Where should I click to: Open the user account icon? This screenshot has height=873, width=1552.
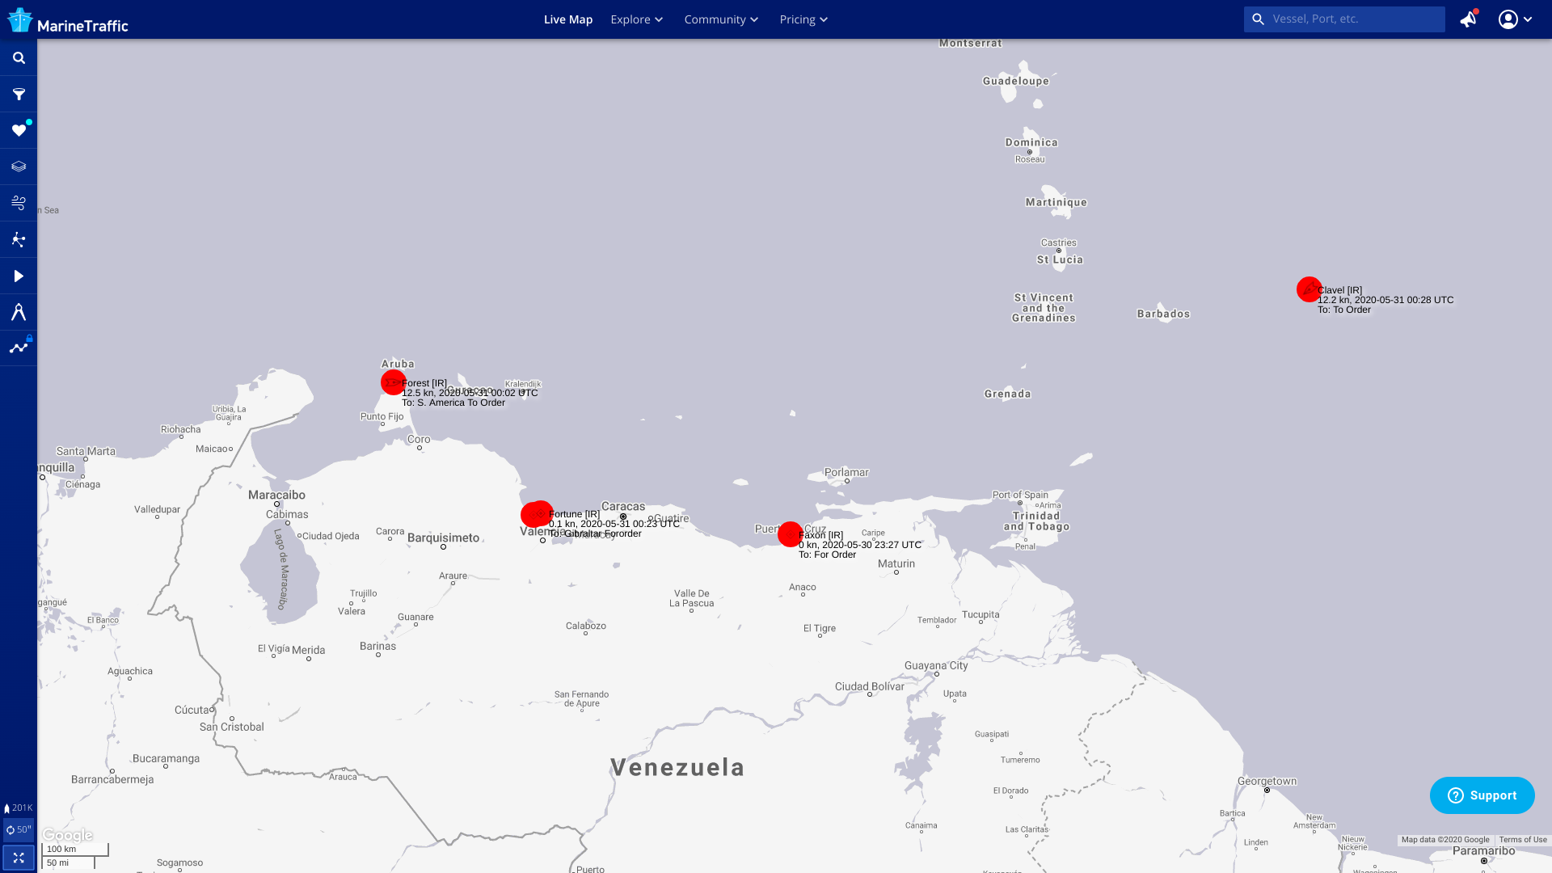point(1508,19)
